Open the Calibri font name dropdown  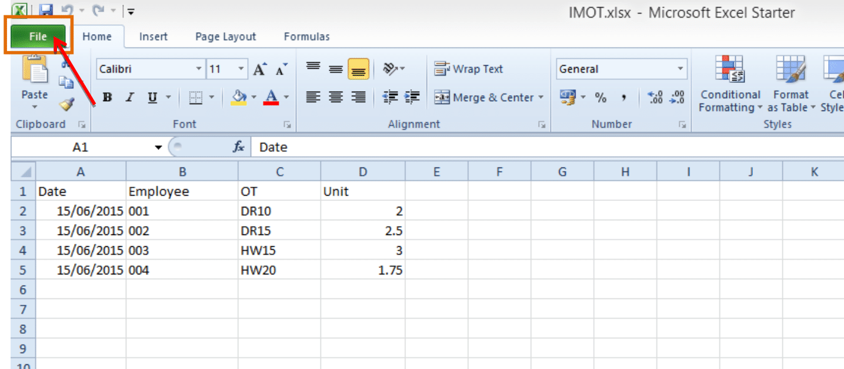199,69
